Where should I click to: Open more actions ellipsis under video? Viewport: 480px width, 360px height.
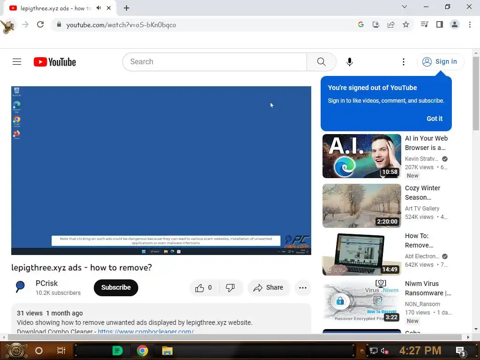[x=303, y=288]
